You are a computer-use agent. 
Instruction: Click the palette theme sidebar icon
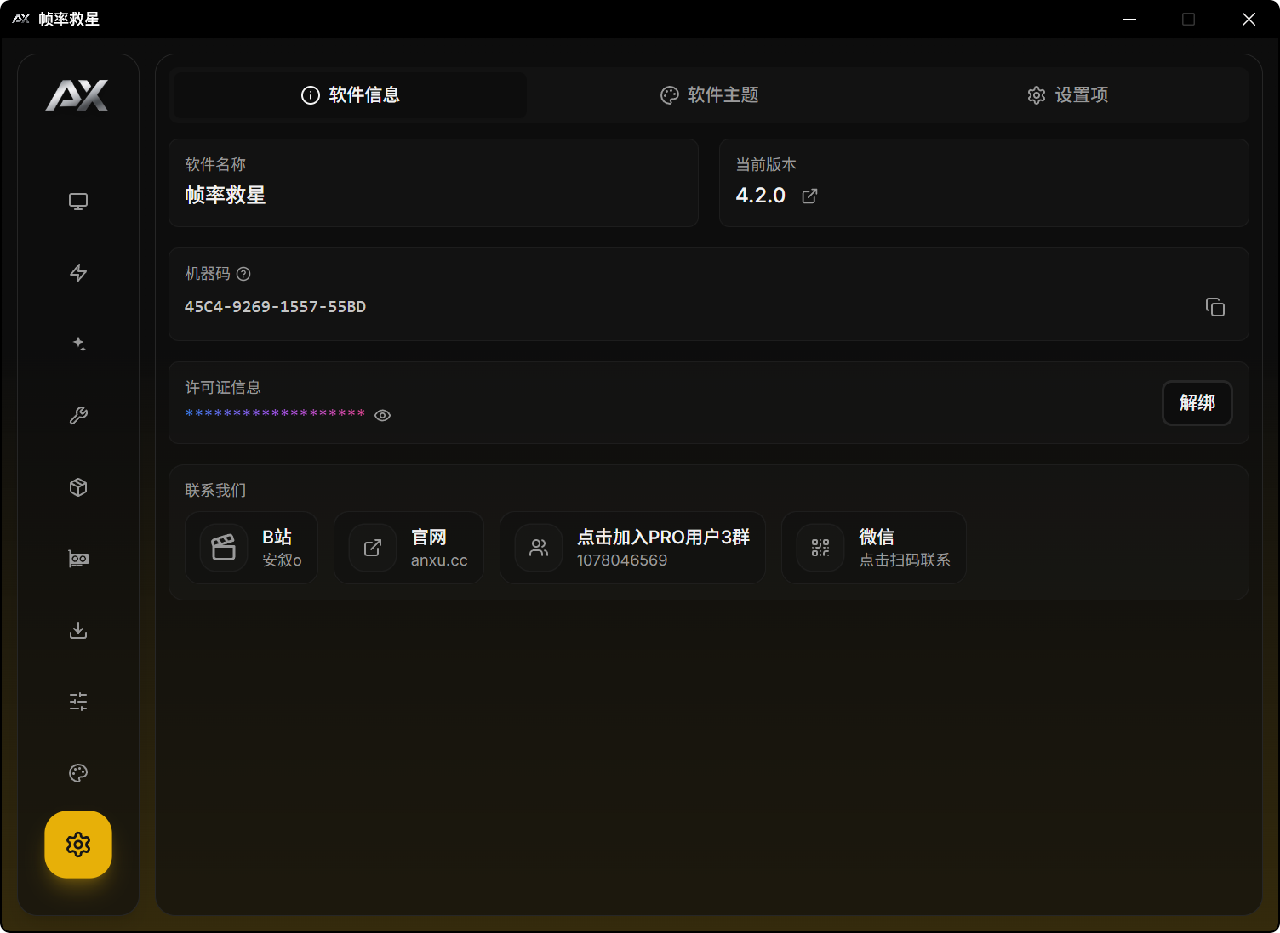(78, 773)
